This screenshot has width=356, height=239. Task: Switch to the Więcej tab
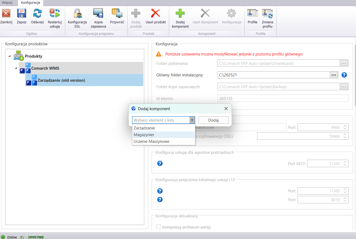tap(7, 3)
